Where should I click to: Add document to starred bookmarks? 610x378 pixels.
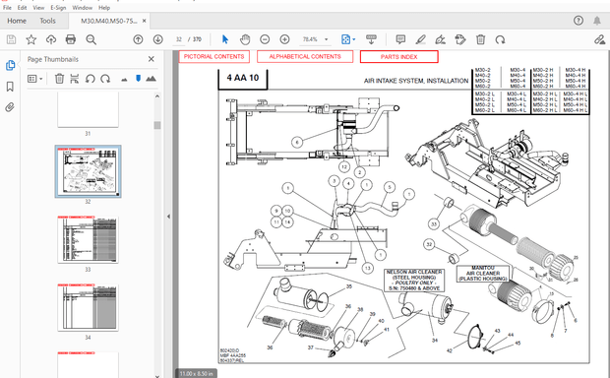coord(31,39)
